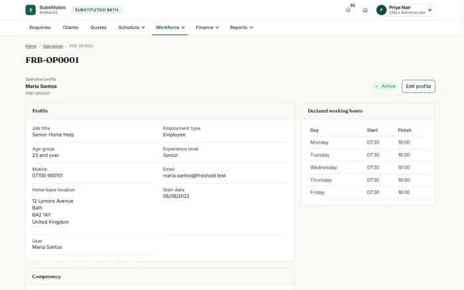Click the 12 Lymore Avenue address line

pos(52,201)
